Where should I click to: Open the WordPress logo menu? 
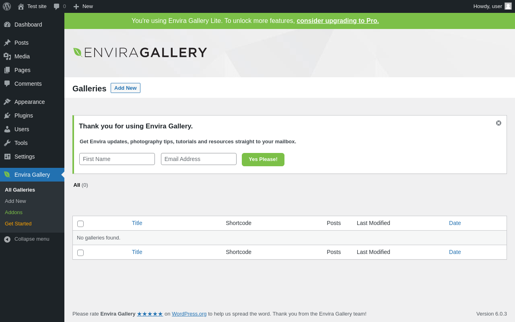(7, 6)
